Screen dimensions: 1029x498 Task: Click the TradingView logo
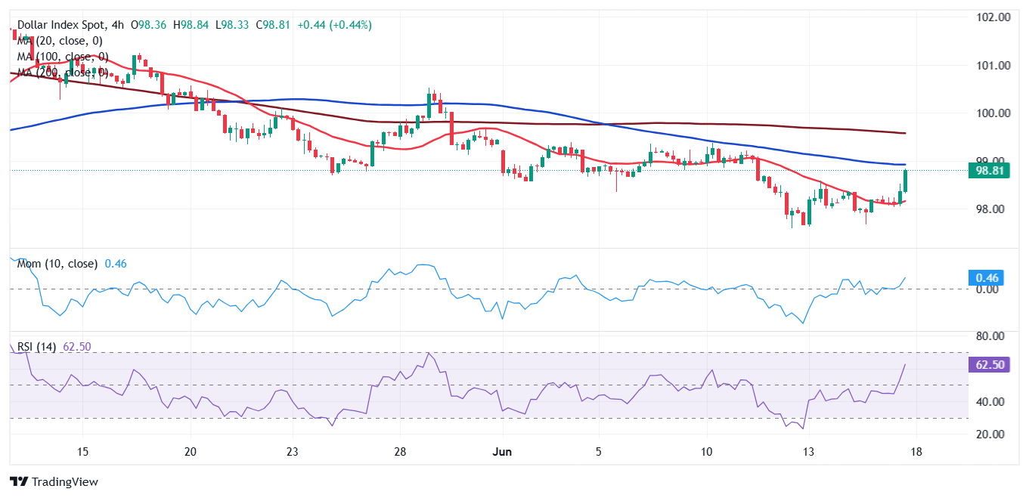[x=54, y=481]
